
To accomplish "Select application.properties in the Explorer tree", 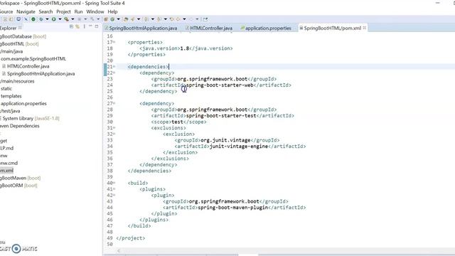I will 23,104.
